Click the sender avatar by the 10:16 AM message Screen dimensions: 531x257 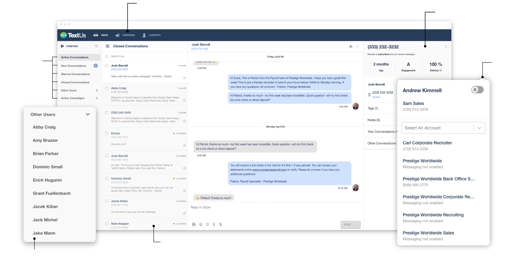pyautogui.click(x=356, y=188)
